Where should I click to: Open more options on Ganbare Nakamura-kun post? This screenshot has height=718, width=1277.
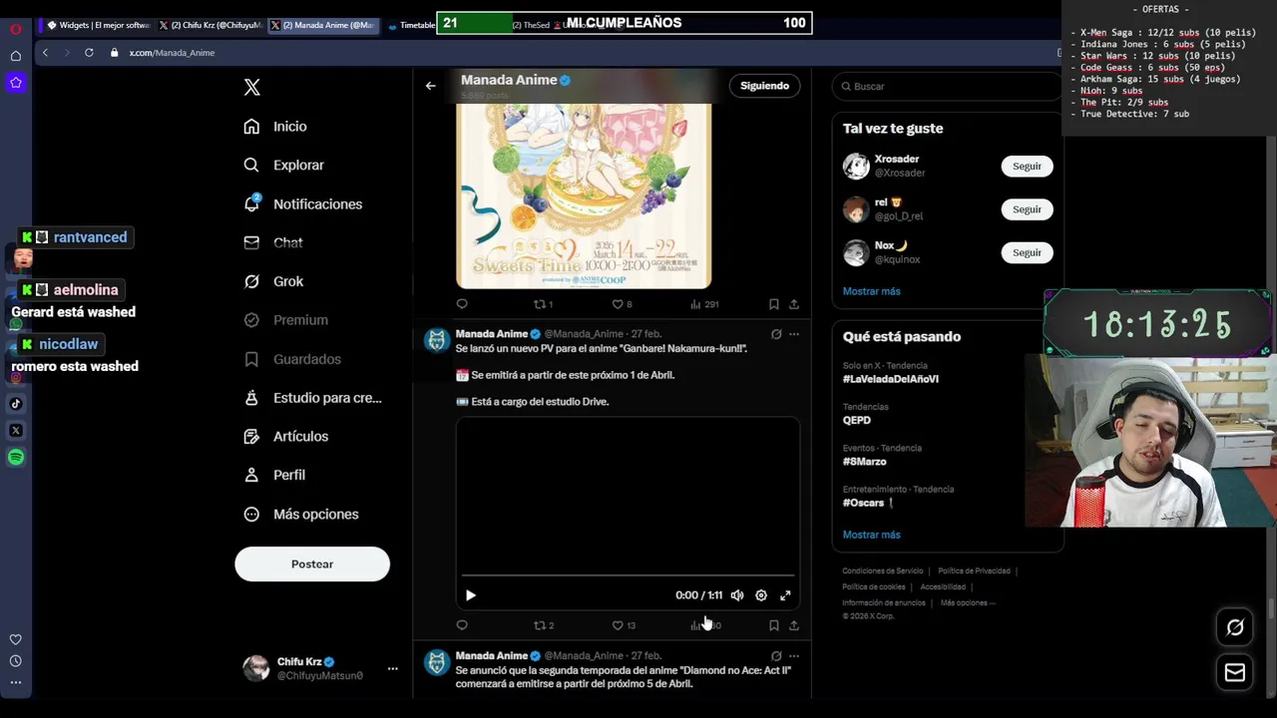pyautogui.click(x=794, y=334)
